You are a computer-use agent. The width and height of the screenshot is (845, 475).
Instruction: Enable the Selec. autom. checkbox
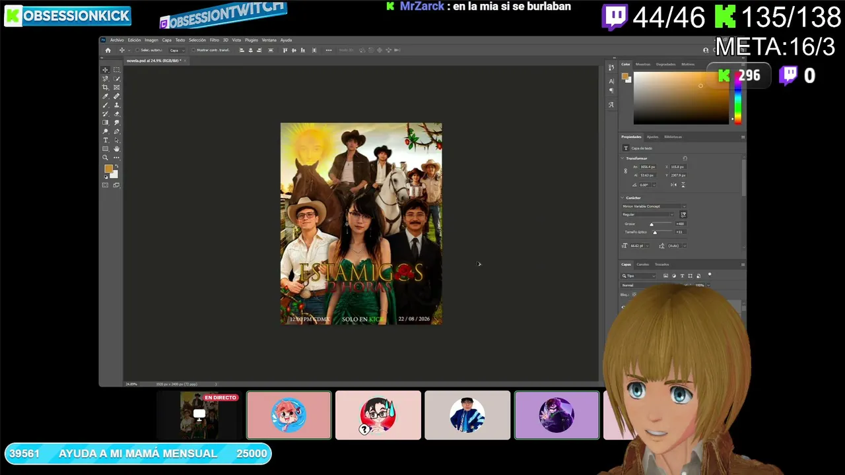pyautogui.click(x=138, y=50)
